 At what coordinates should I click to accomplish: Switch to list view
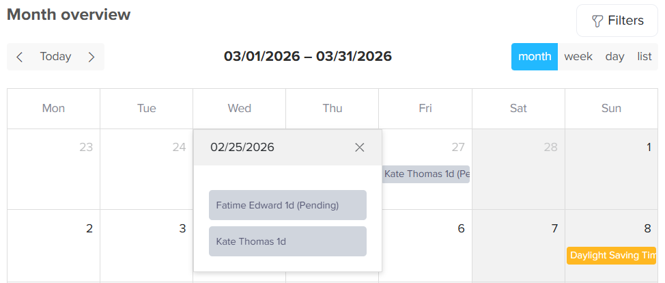pyautogui.click(x=645, y=57)
